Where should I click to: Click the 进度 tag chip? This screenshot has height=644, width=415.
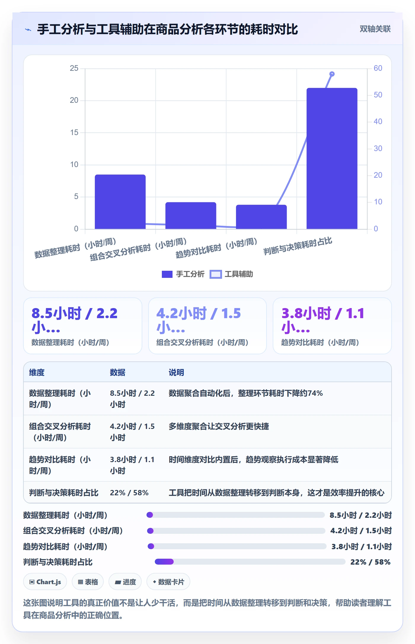click(x=125, y=582)
